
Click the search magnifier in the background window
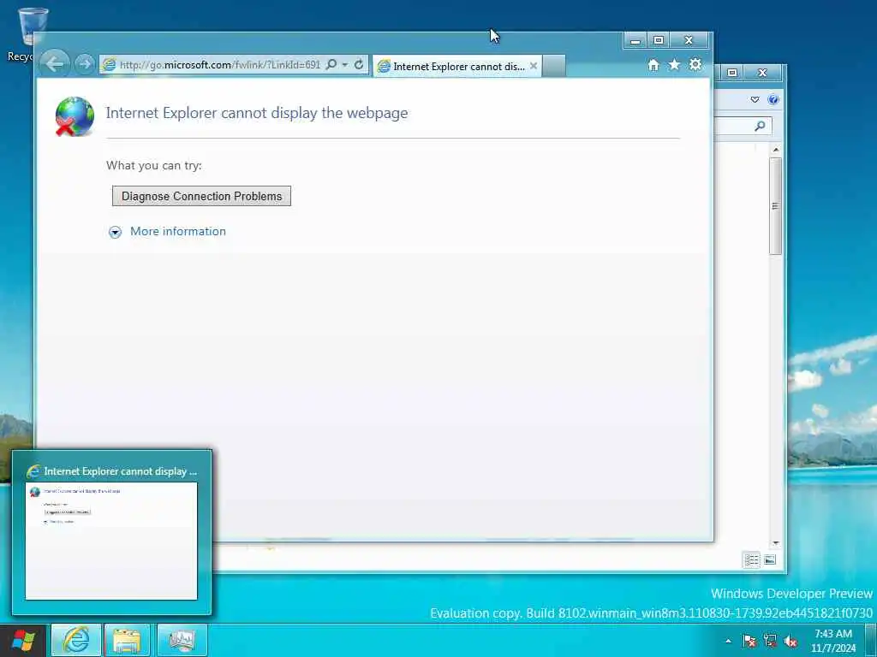coord(760,127)
